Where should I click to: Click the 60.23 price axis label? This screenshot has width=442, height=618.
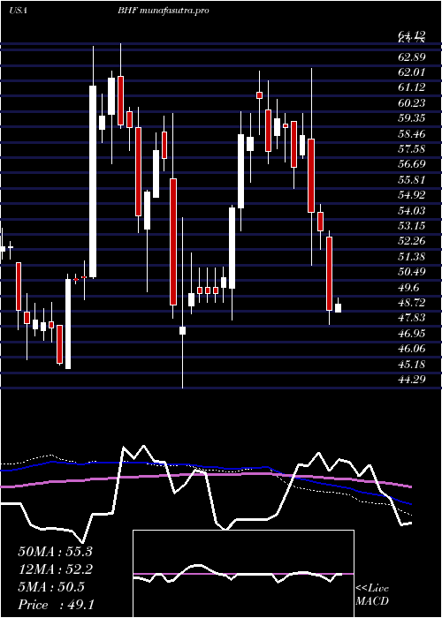412,103
